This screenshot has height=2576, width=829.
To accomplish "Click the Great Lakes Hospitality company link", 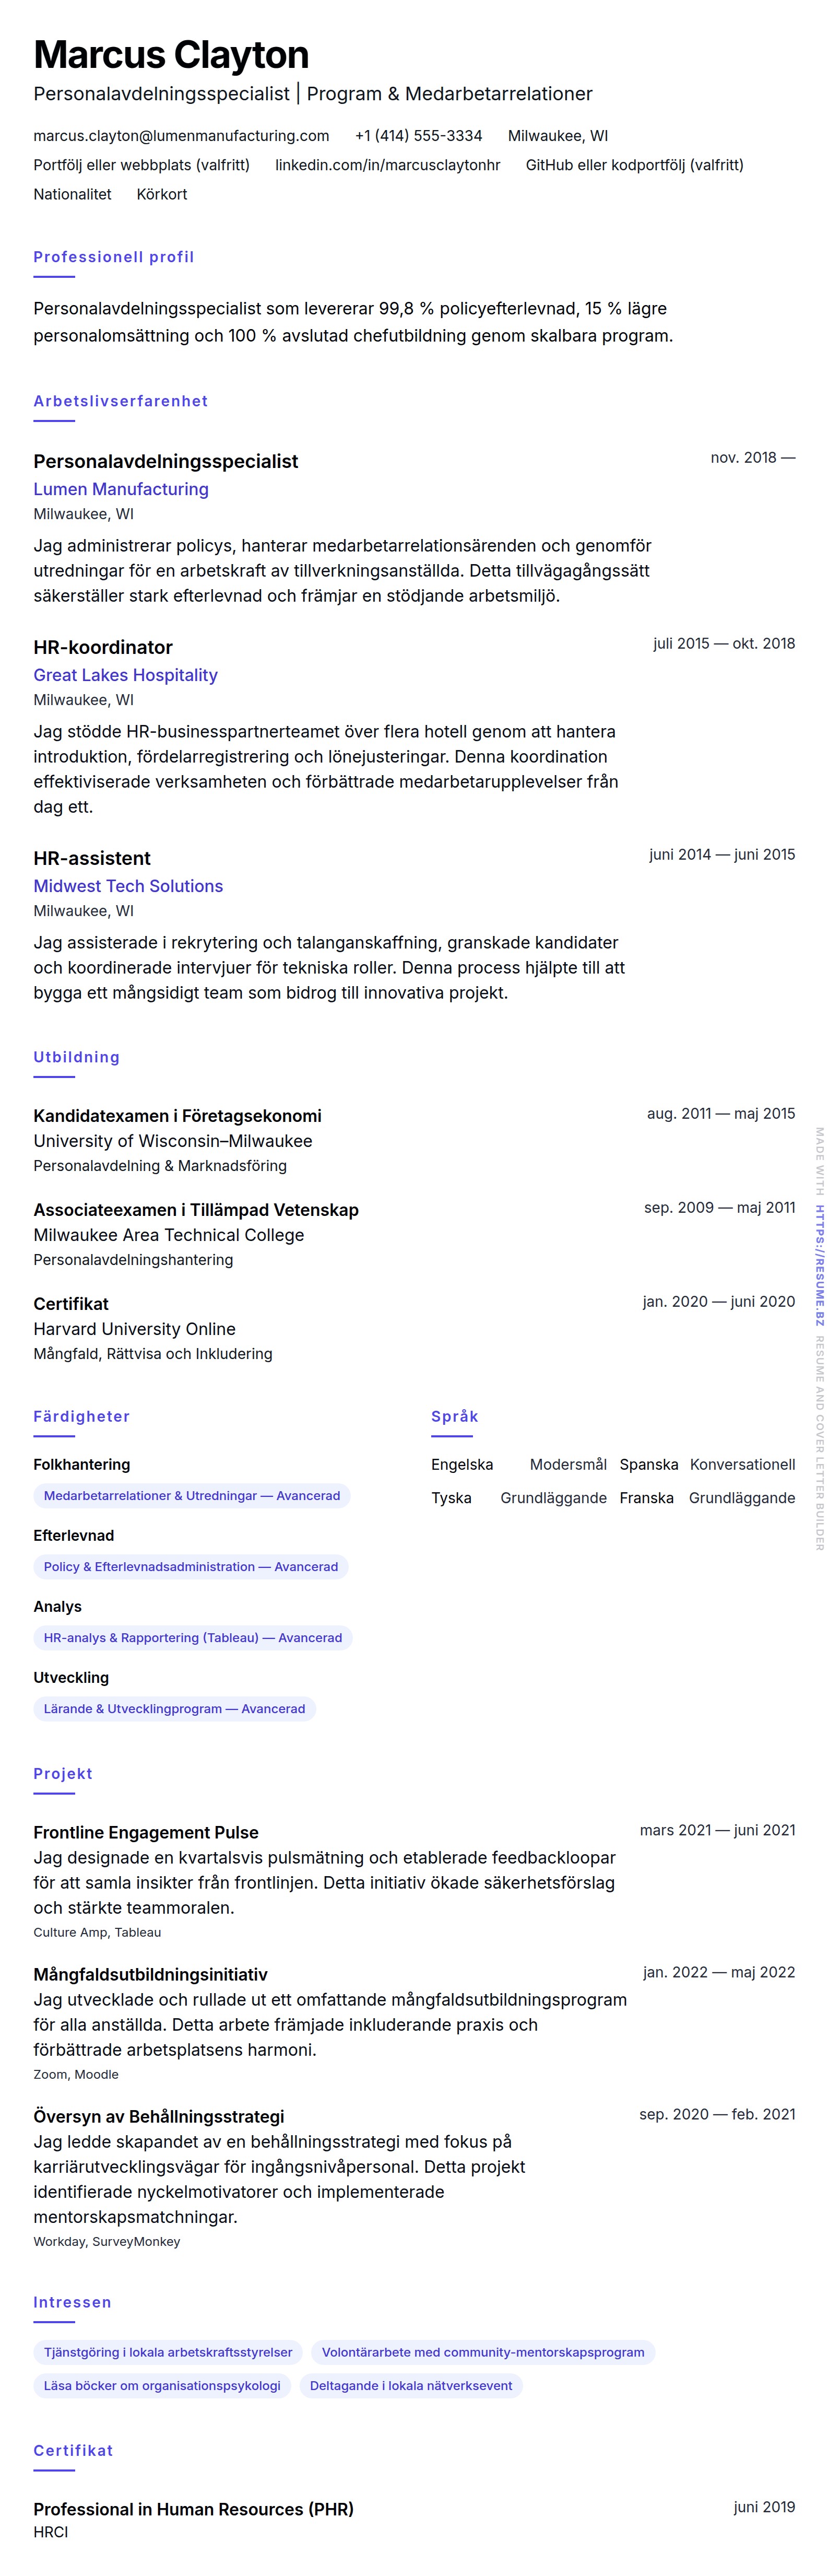I will pyautogui.click(x=125, y=675).
